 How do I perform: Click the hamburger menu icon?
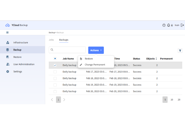point(7,32)
